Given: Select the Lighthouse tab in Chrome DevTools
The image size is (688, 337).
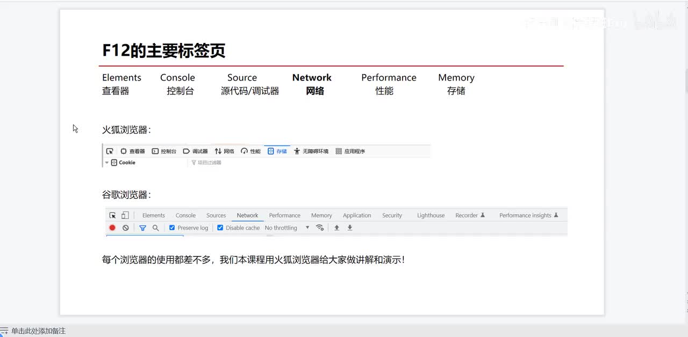Looking at the screenshot, I should [x=431, y=215].
